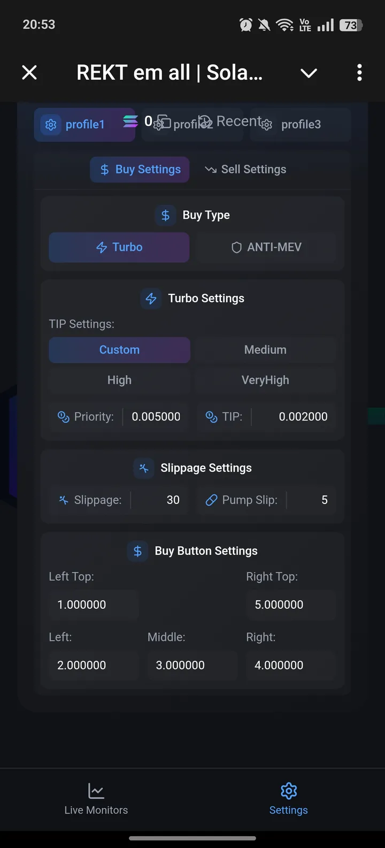Enable ANTI-MEV buy type
This screenshot has width=385, height=848.
[266, 247]
